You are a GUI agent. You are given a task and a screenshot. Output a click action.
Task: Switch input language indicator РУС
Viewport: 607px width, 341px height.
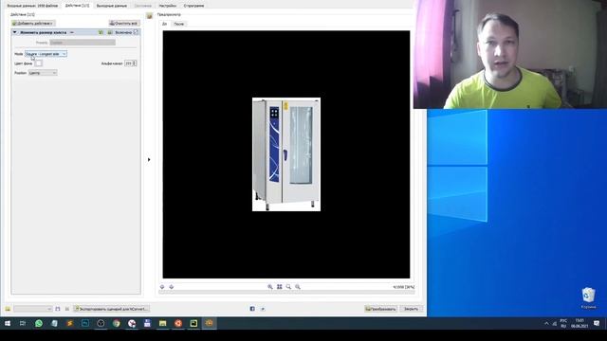[563, 323]
